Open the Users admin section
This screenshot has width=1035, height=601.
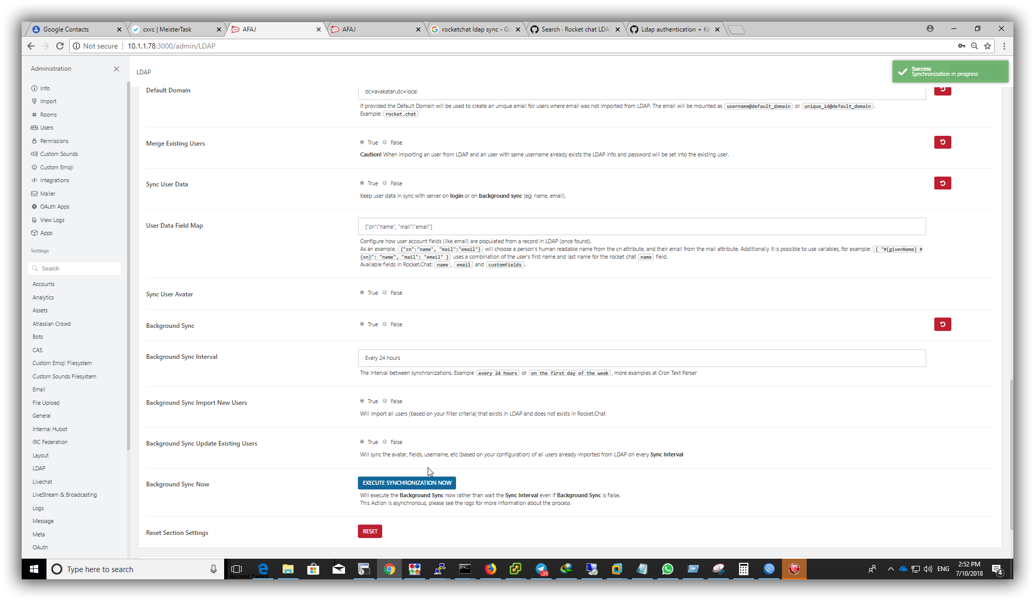coord(46,128)
